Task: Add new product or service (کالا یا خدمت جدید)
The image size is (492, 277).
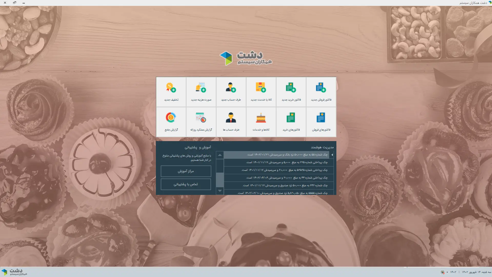Action: coord(261,92)
